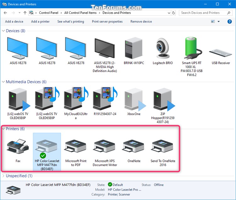This screenshot has height=200, width=236.
Task: Expand chevron after All Control Panel Items
Action: 99,13
